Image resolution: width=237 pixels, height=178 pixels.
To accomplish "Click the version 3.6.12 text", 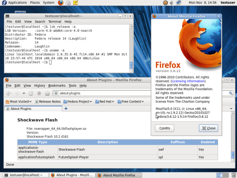I will [168, 71].
